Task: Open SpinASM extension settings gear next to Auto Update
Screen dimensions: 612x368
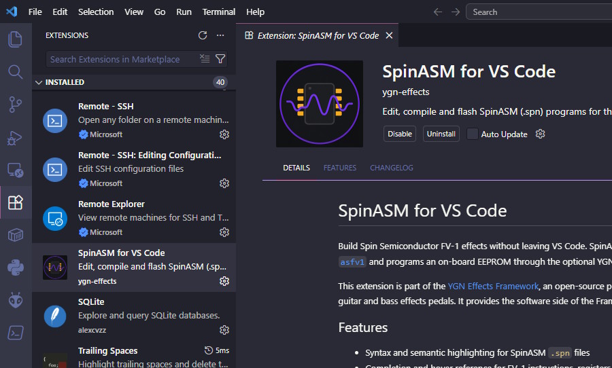Action: [540, 134]
